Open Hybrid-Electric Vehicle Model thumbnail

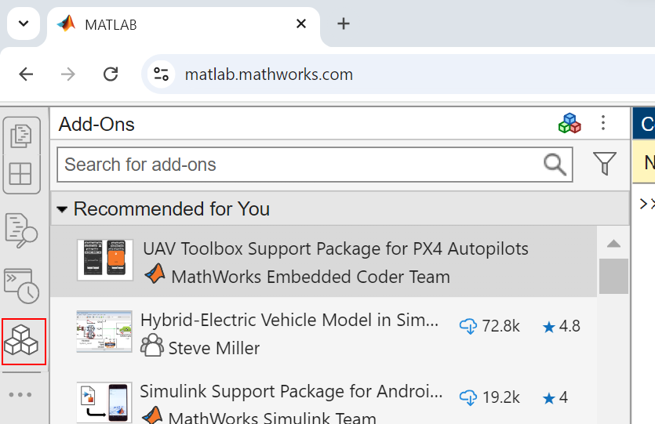click(104, 332)
